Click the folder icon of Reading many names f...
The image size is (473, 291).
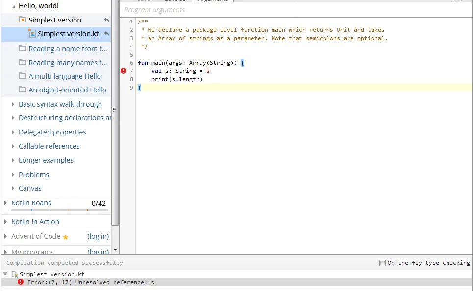coord(23,62)
